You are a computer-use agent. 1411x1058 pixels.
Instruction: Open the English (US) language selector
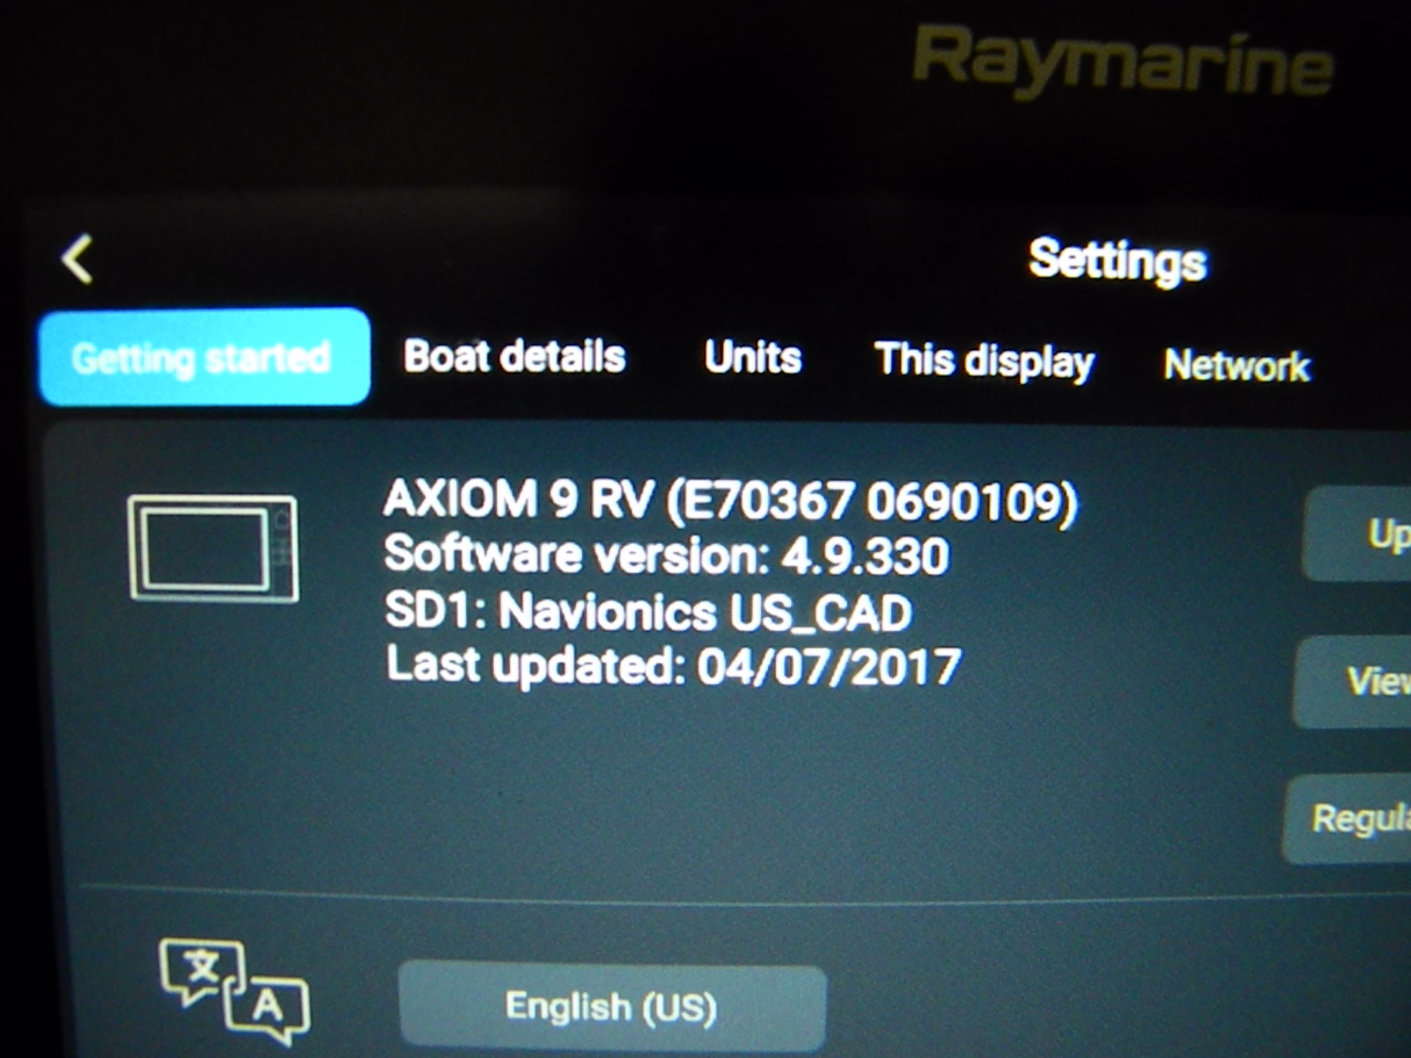(612, 1006)
